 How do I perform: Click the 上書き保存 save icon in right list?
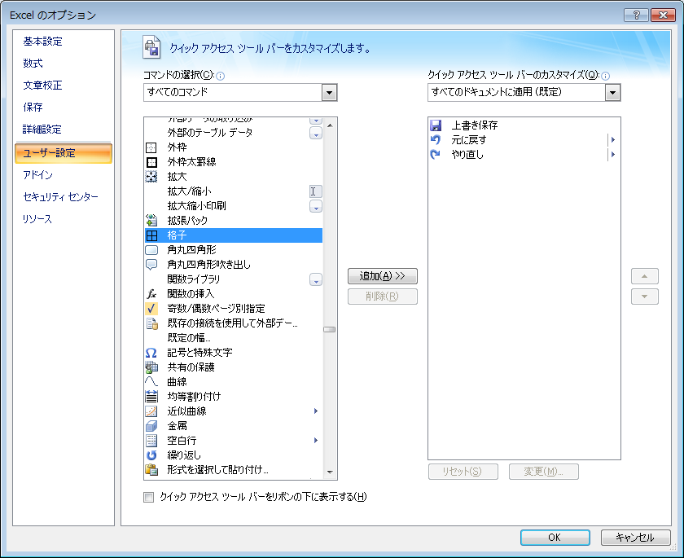tap(437, 125)
